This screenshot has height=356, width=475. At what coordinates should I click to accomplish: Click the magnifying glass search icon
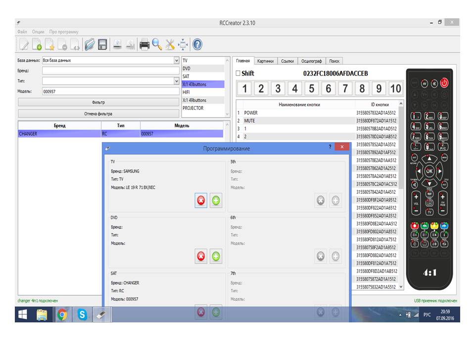pyautogui.click(x=157, y=45)
